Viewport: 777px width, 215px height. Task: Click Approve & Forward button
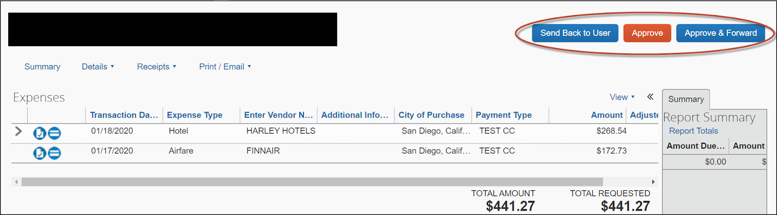click(721, 33)
